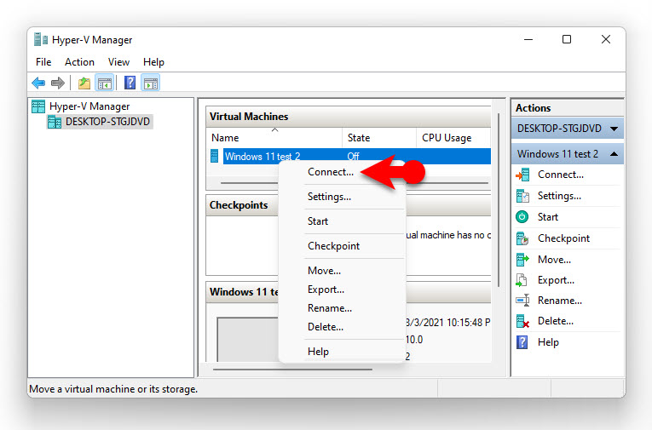Click the Hyper-V Manager title bar icon

tap(41, 39)
